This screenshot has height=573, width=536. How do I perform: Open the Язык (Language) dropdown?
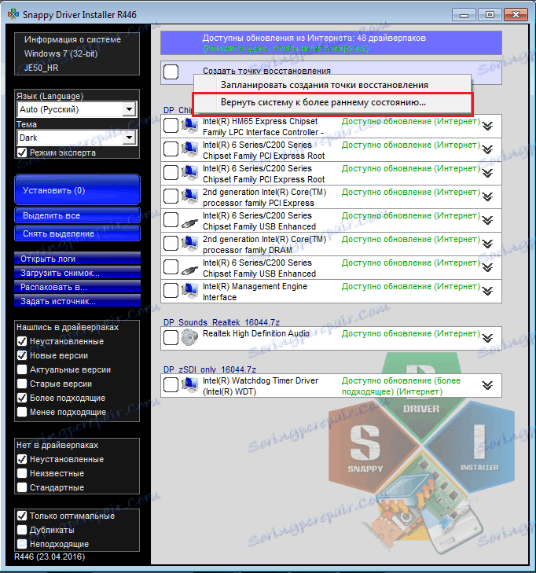point(77,109)
